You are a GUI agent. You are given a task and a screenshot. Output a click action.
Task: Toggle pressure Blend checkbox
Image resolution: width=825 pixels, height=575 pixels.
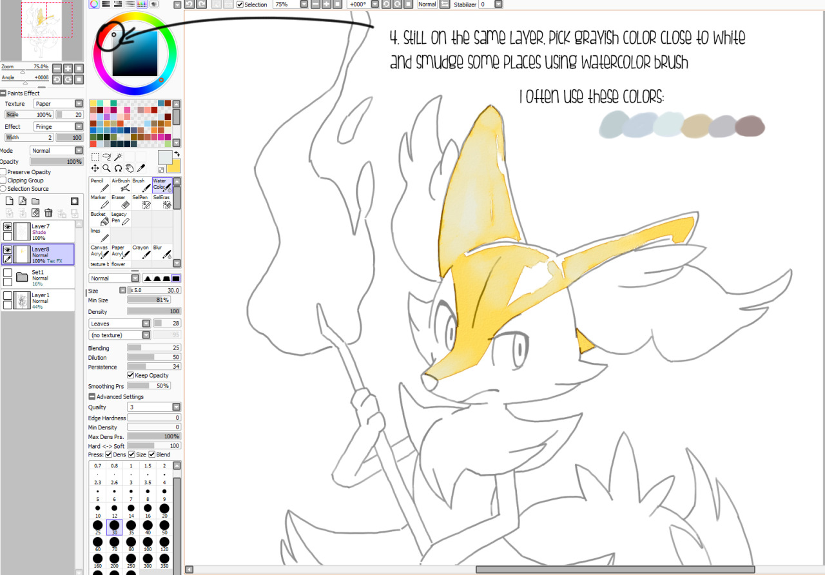152,454
